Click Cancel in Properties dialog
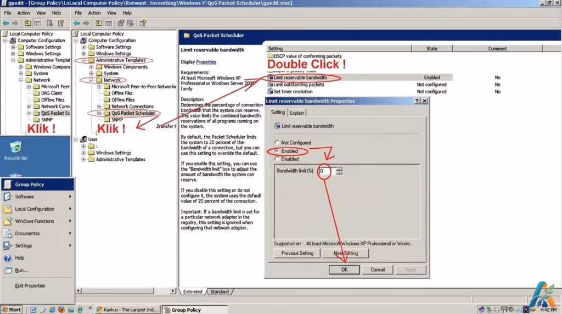 (x=378, y=270)
